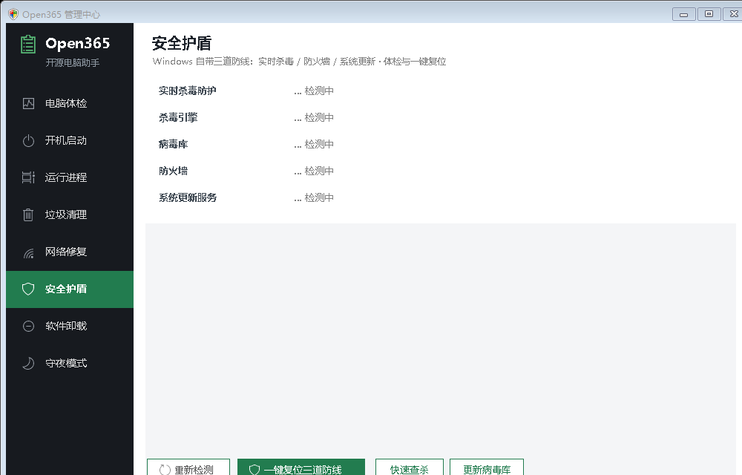Switch to 运行进程 page
Image resolution: width=742 pixels, height=475 pixels.
tap(70, 177)
